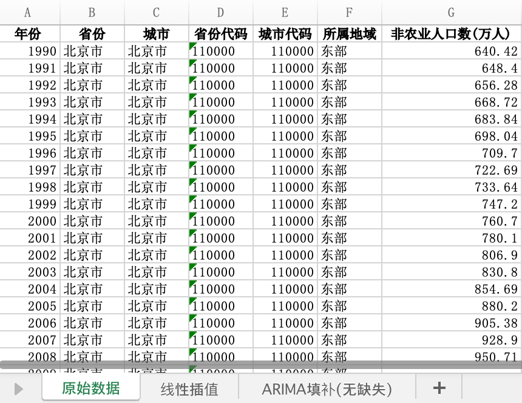The height and width of the screenshot is (403, 522).
Task: Add a new sheet with plus icon
Action: click(x=439, y=388)
